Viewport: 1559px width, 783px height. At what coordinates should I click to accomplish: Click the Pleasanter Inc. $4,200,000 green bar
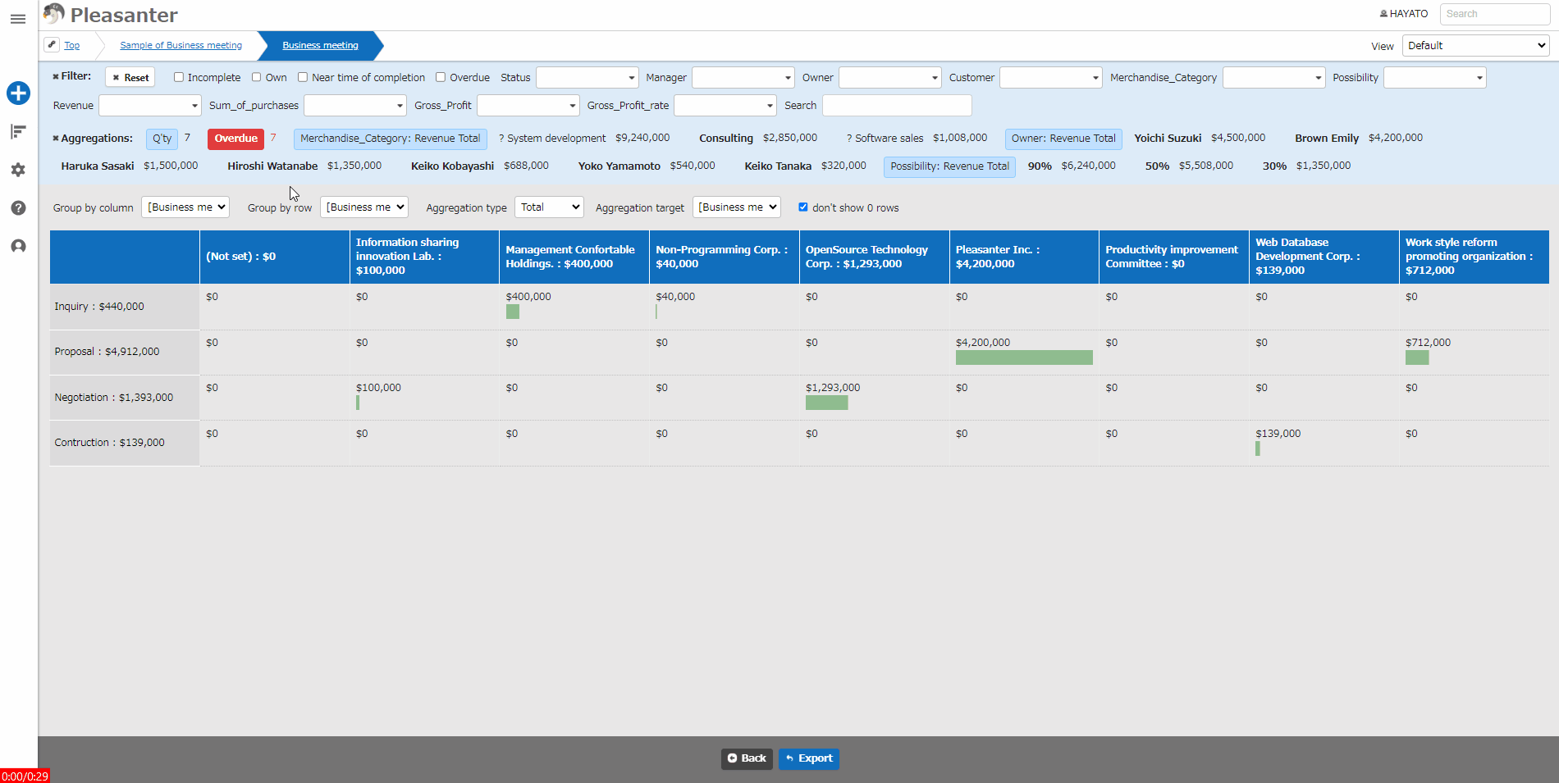(x=1024, y=357)
